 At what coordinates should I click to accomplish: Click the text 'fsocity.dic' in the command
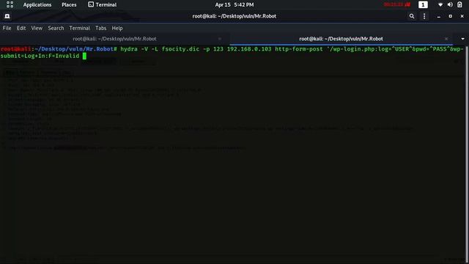(x=180, y=49)
